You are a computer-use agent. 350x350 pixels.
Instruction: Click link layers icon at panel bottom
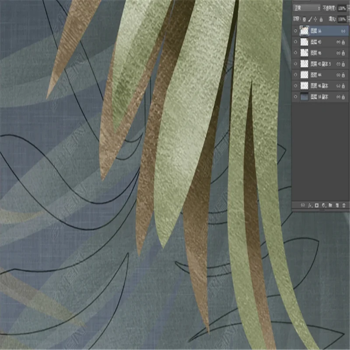coord(303,205)
